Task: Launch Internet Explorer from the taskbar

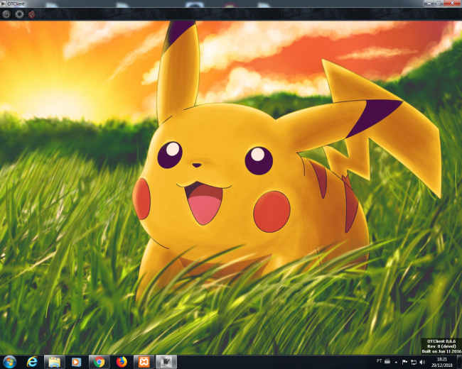Action: pyautogui.click(x=32, y=362)
